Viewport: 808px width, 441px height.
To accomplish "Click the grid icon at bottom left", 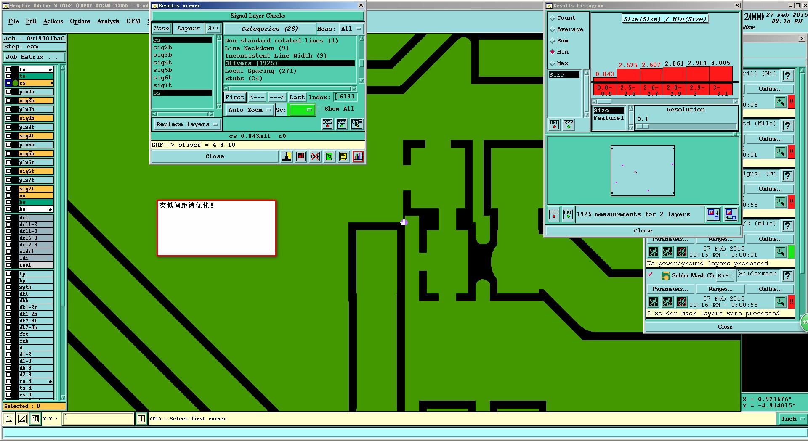I will pyautogui.click(x=35, y=419).
